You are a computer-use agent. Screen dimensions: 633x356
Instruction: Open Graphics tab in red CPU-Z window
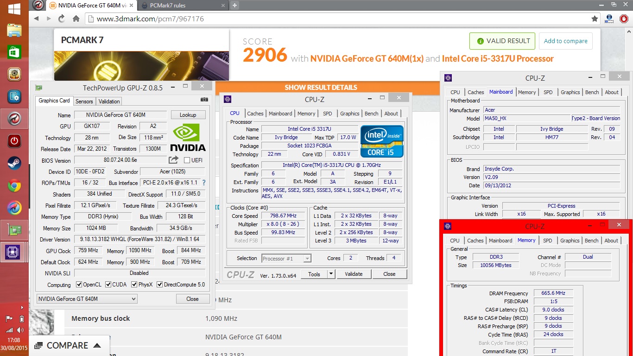570,241
